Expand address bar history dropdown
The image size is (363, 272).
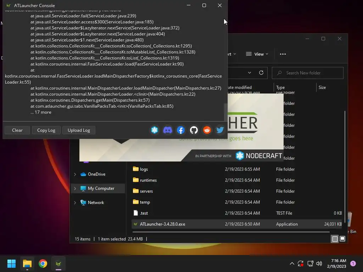[250, 73]
